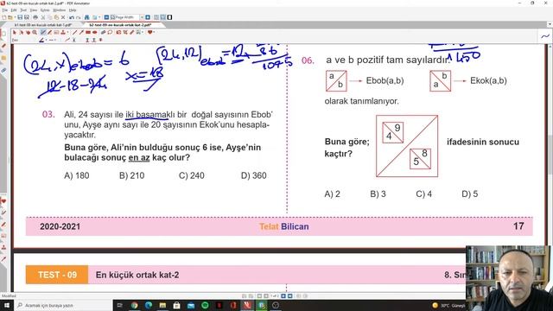Click the weather widget in taskbar

coord(448,305)
